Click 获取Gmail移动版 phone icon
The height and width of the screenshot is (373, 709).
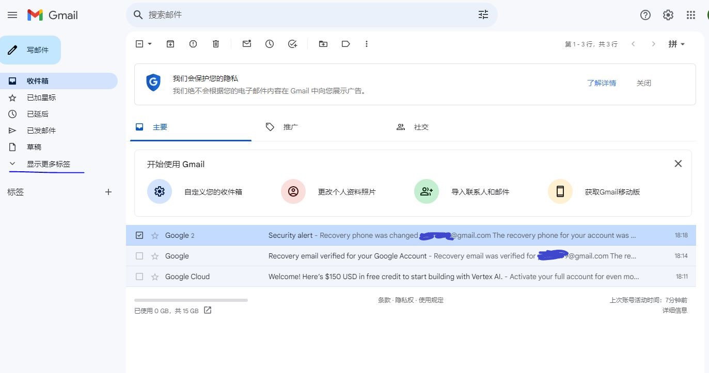point(560,191)
